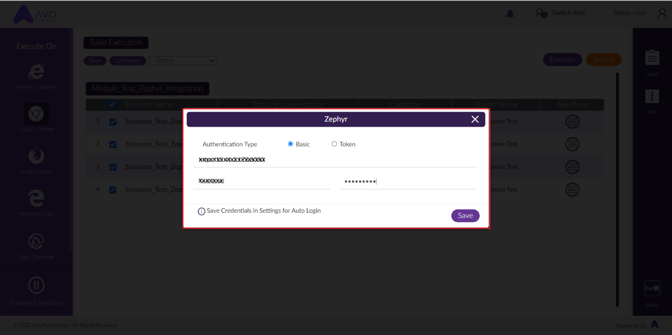The height and width of the screenshot is (335, 672).
Task: Toggle checkbox for scenario row 4
Action: 113,190
